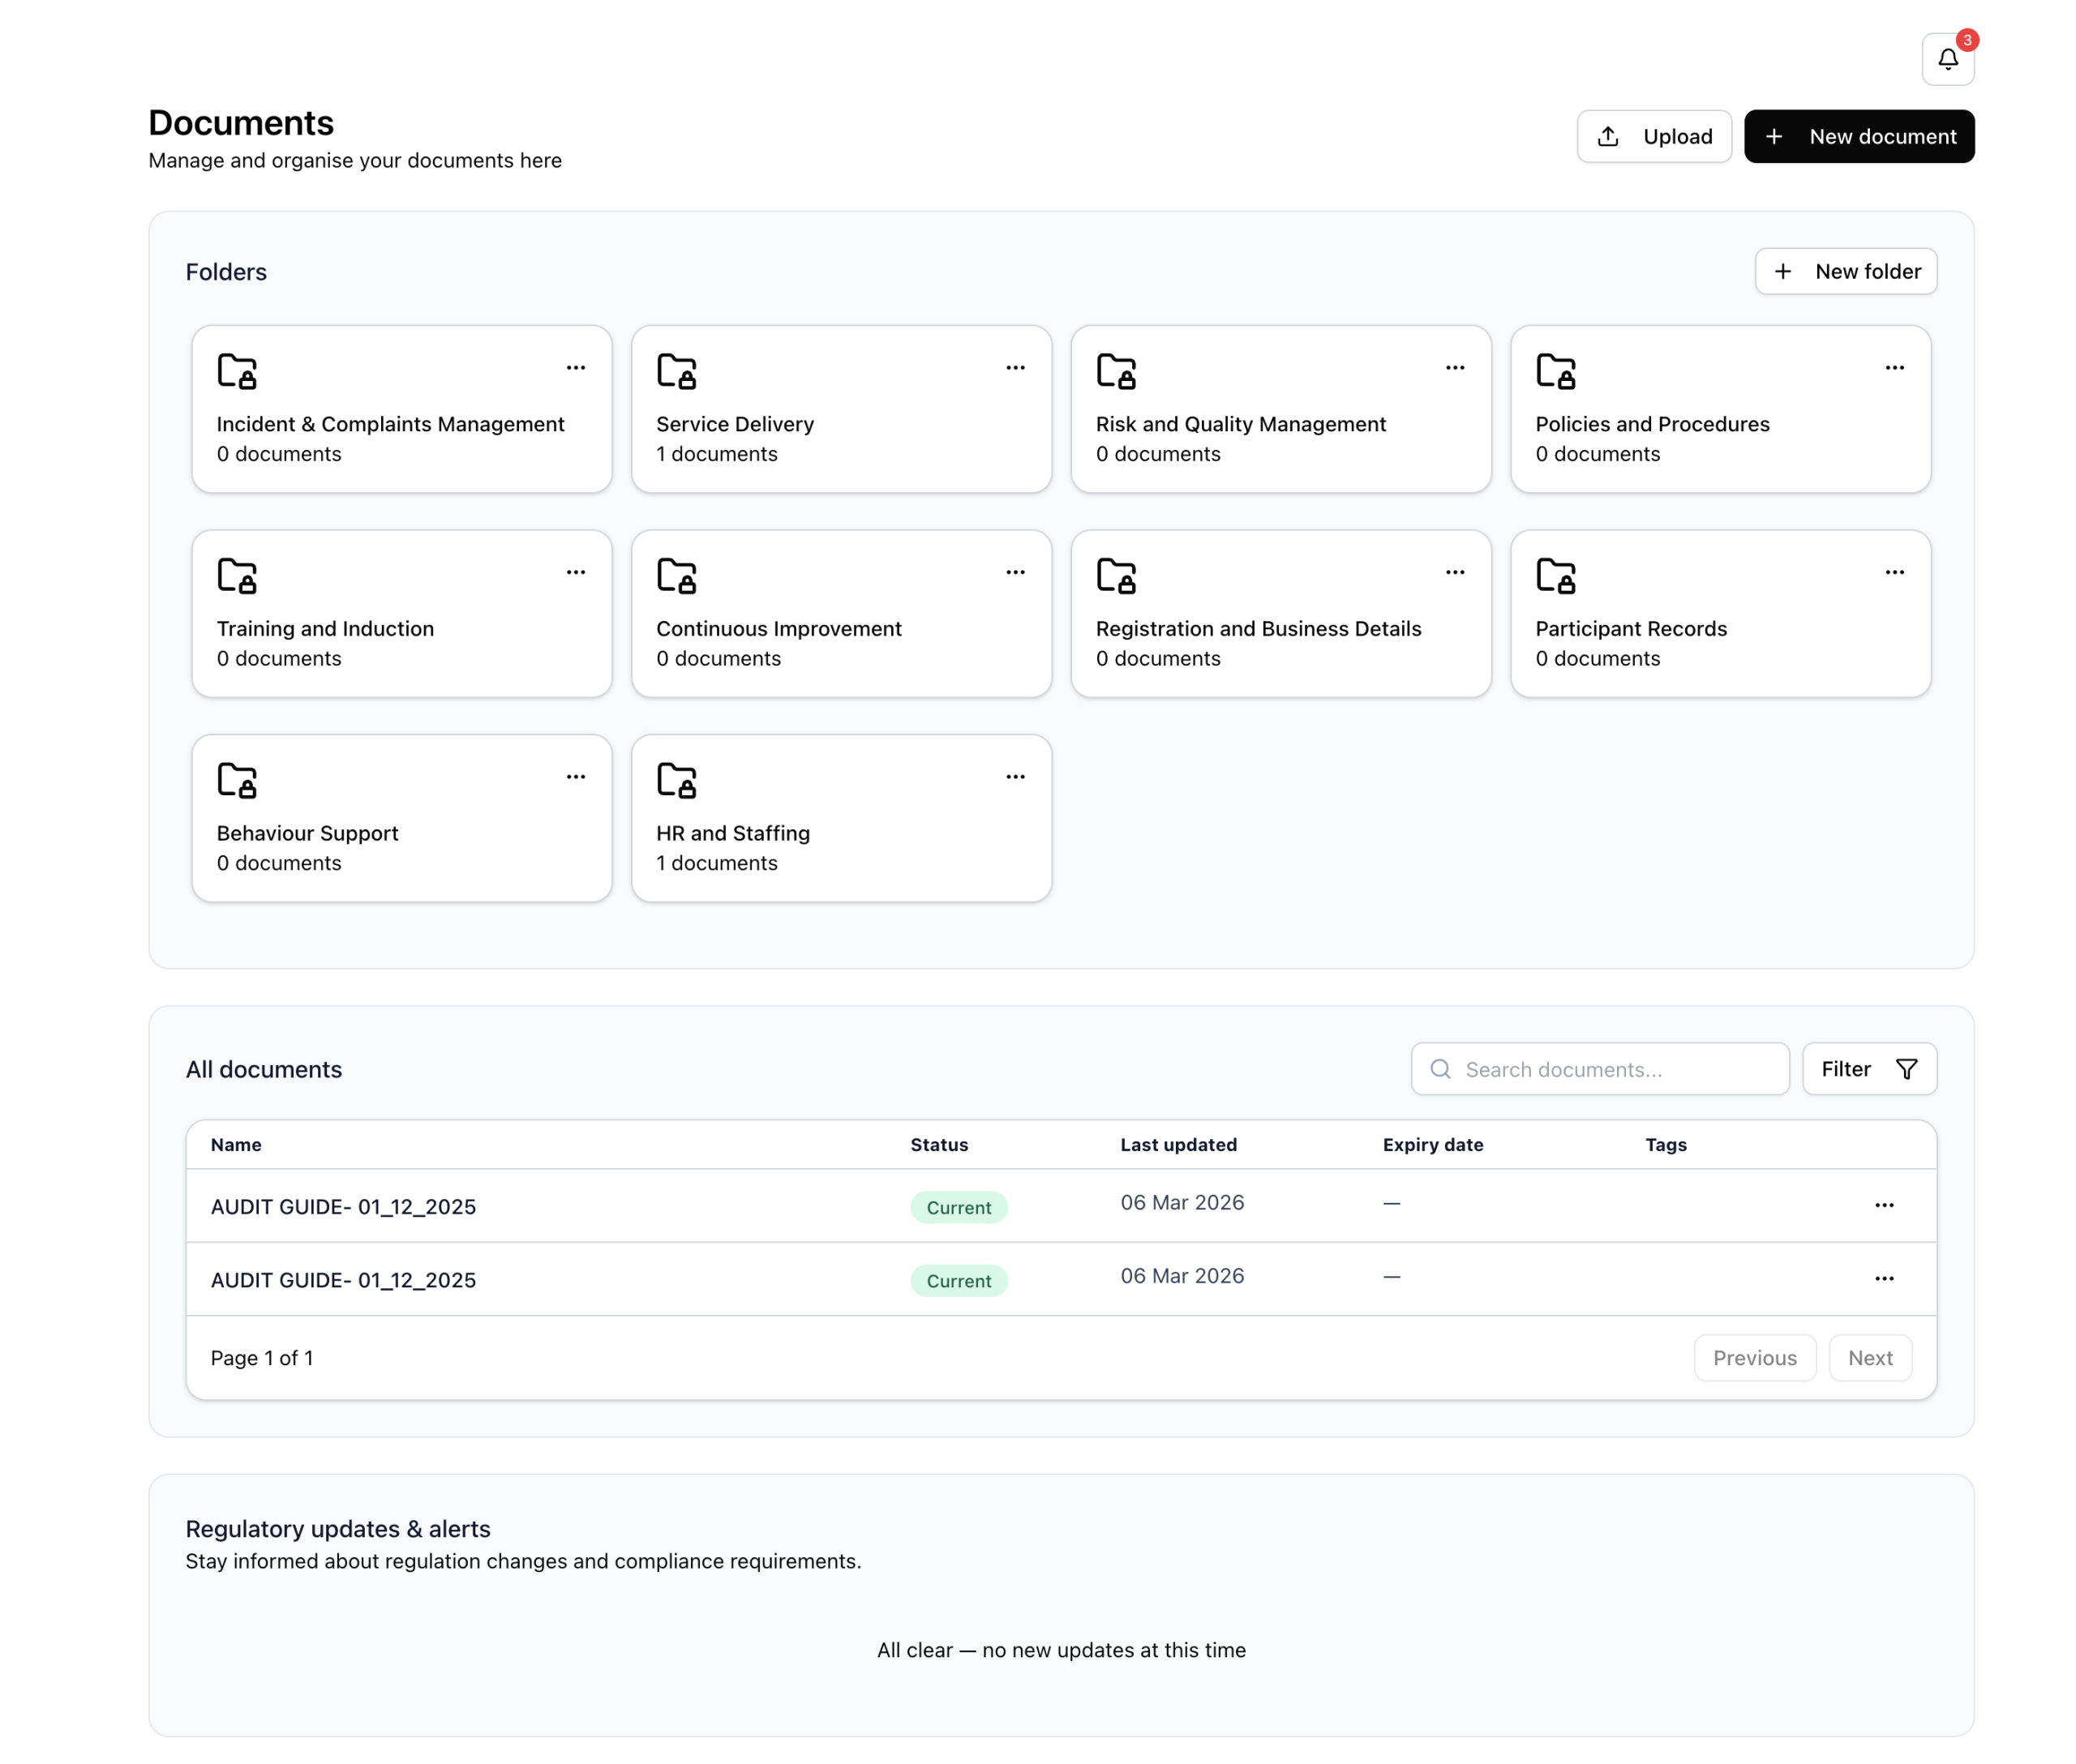Click the Filter funnel icon
This screenshot has width=2076, height=1764.
click(x=1907, y=1069)
